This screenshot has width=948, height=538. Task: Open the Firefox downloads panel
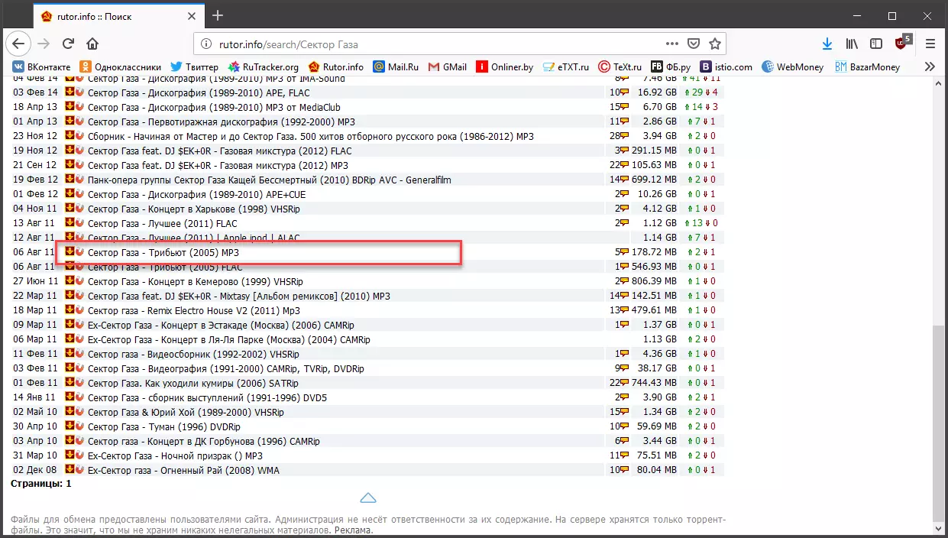coord(827,44)
